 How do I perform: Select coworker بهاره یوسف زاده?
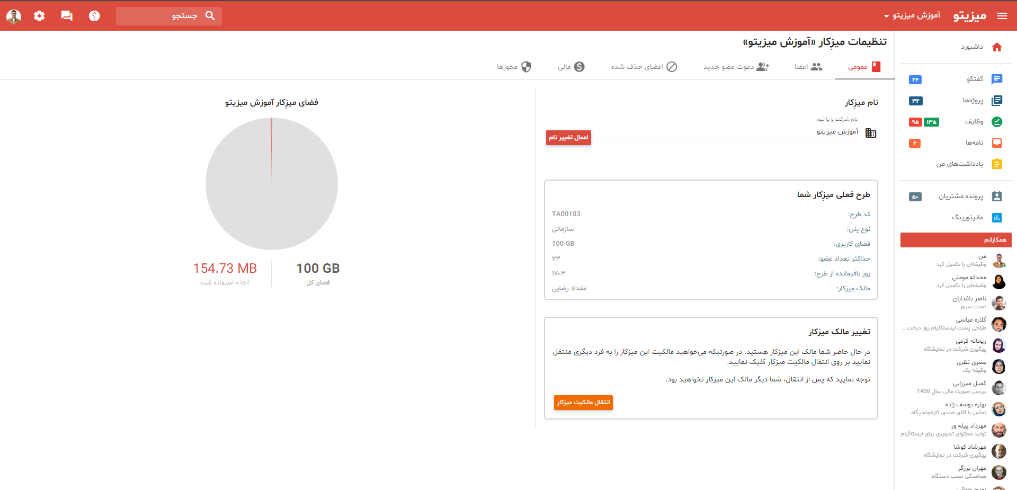click(956, 408)
